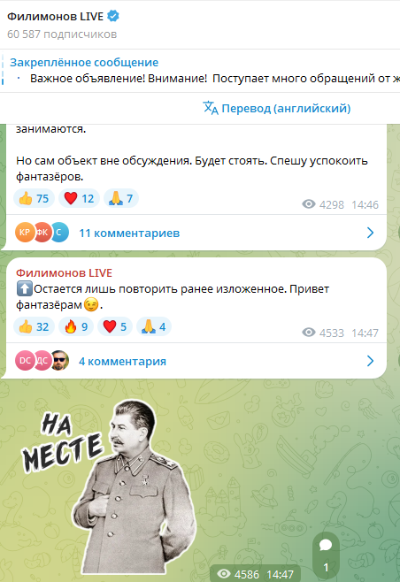
Task: Click praying hands reaction showing 4
Action: coord(154,326)
